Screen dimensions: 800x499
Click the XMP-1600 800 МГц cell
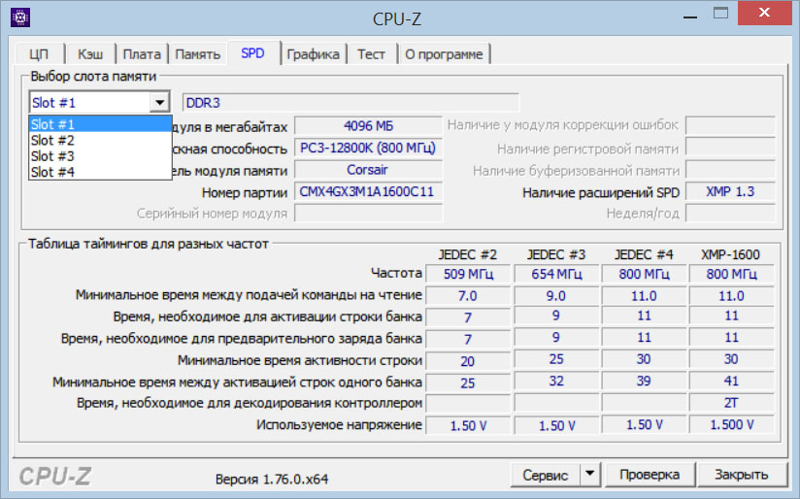pyautogui.click(x=731, y=274)
